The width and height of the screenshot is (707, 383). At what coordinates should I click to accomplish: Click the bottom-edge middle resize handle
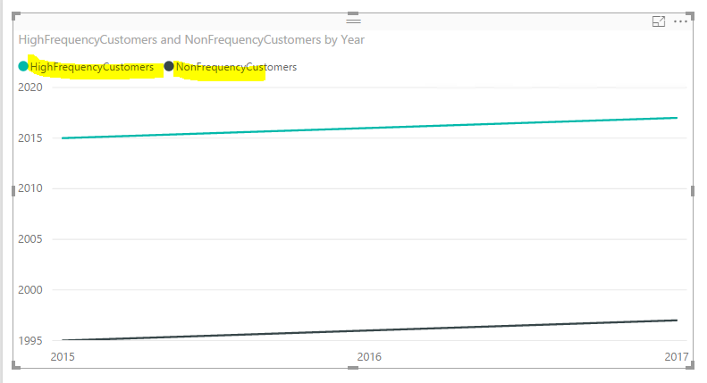point(353,368)
